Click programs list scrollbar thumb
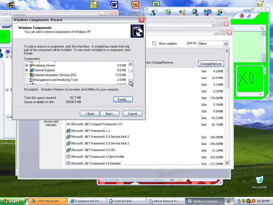Image resolution: width=273 pixels, height=205 pixels. pos(227,70)
